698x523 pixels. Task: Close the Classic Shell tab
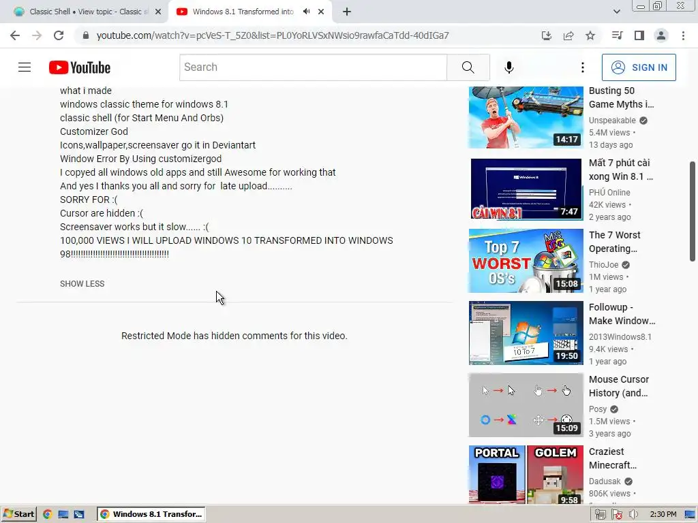158,12
